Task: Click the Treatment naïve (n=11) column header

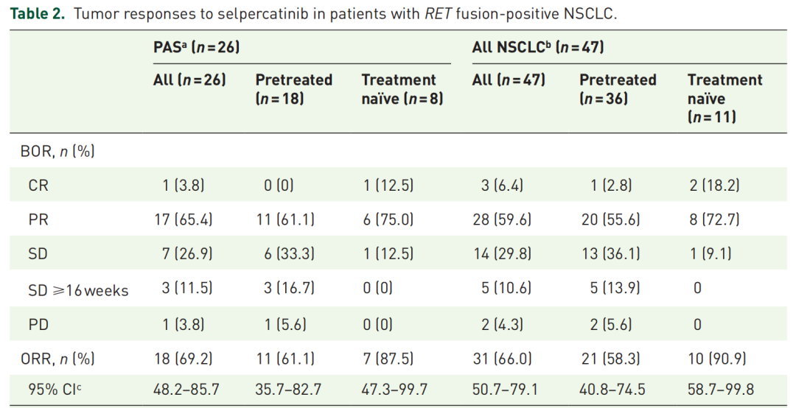Action: pos(725,97)
